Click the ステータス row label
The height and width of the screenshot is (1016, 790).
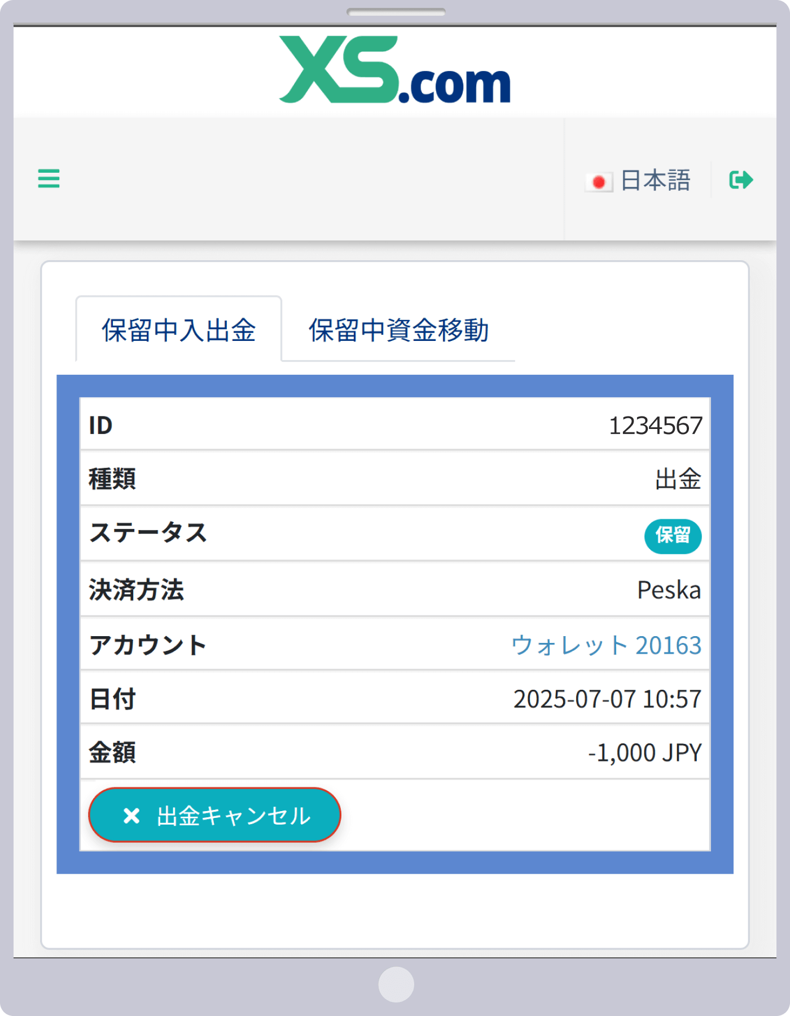pos(148,533)
